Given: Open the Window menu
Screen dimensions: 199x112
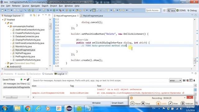Looking at the screenshot, I should click(x=69, y=6).
